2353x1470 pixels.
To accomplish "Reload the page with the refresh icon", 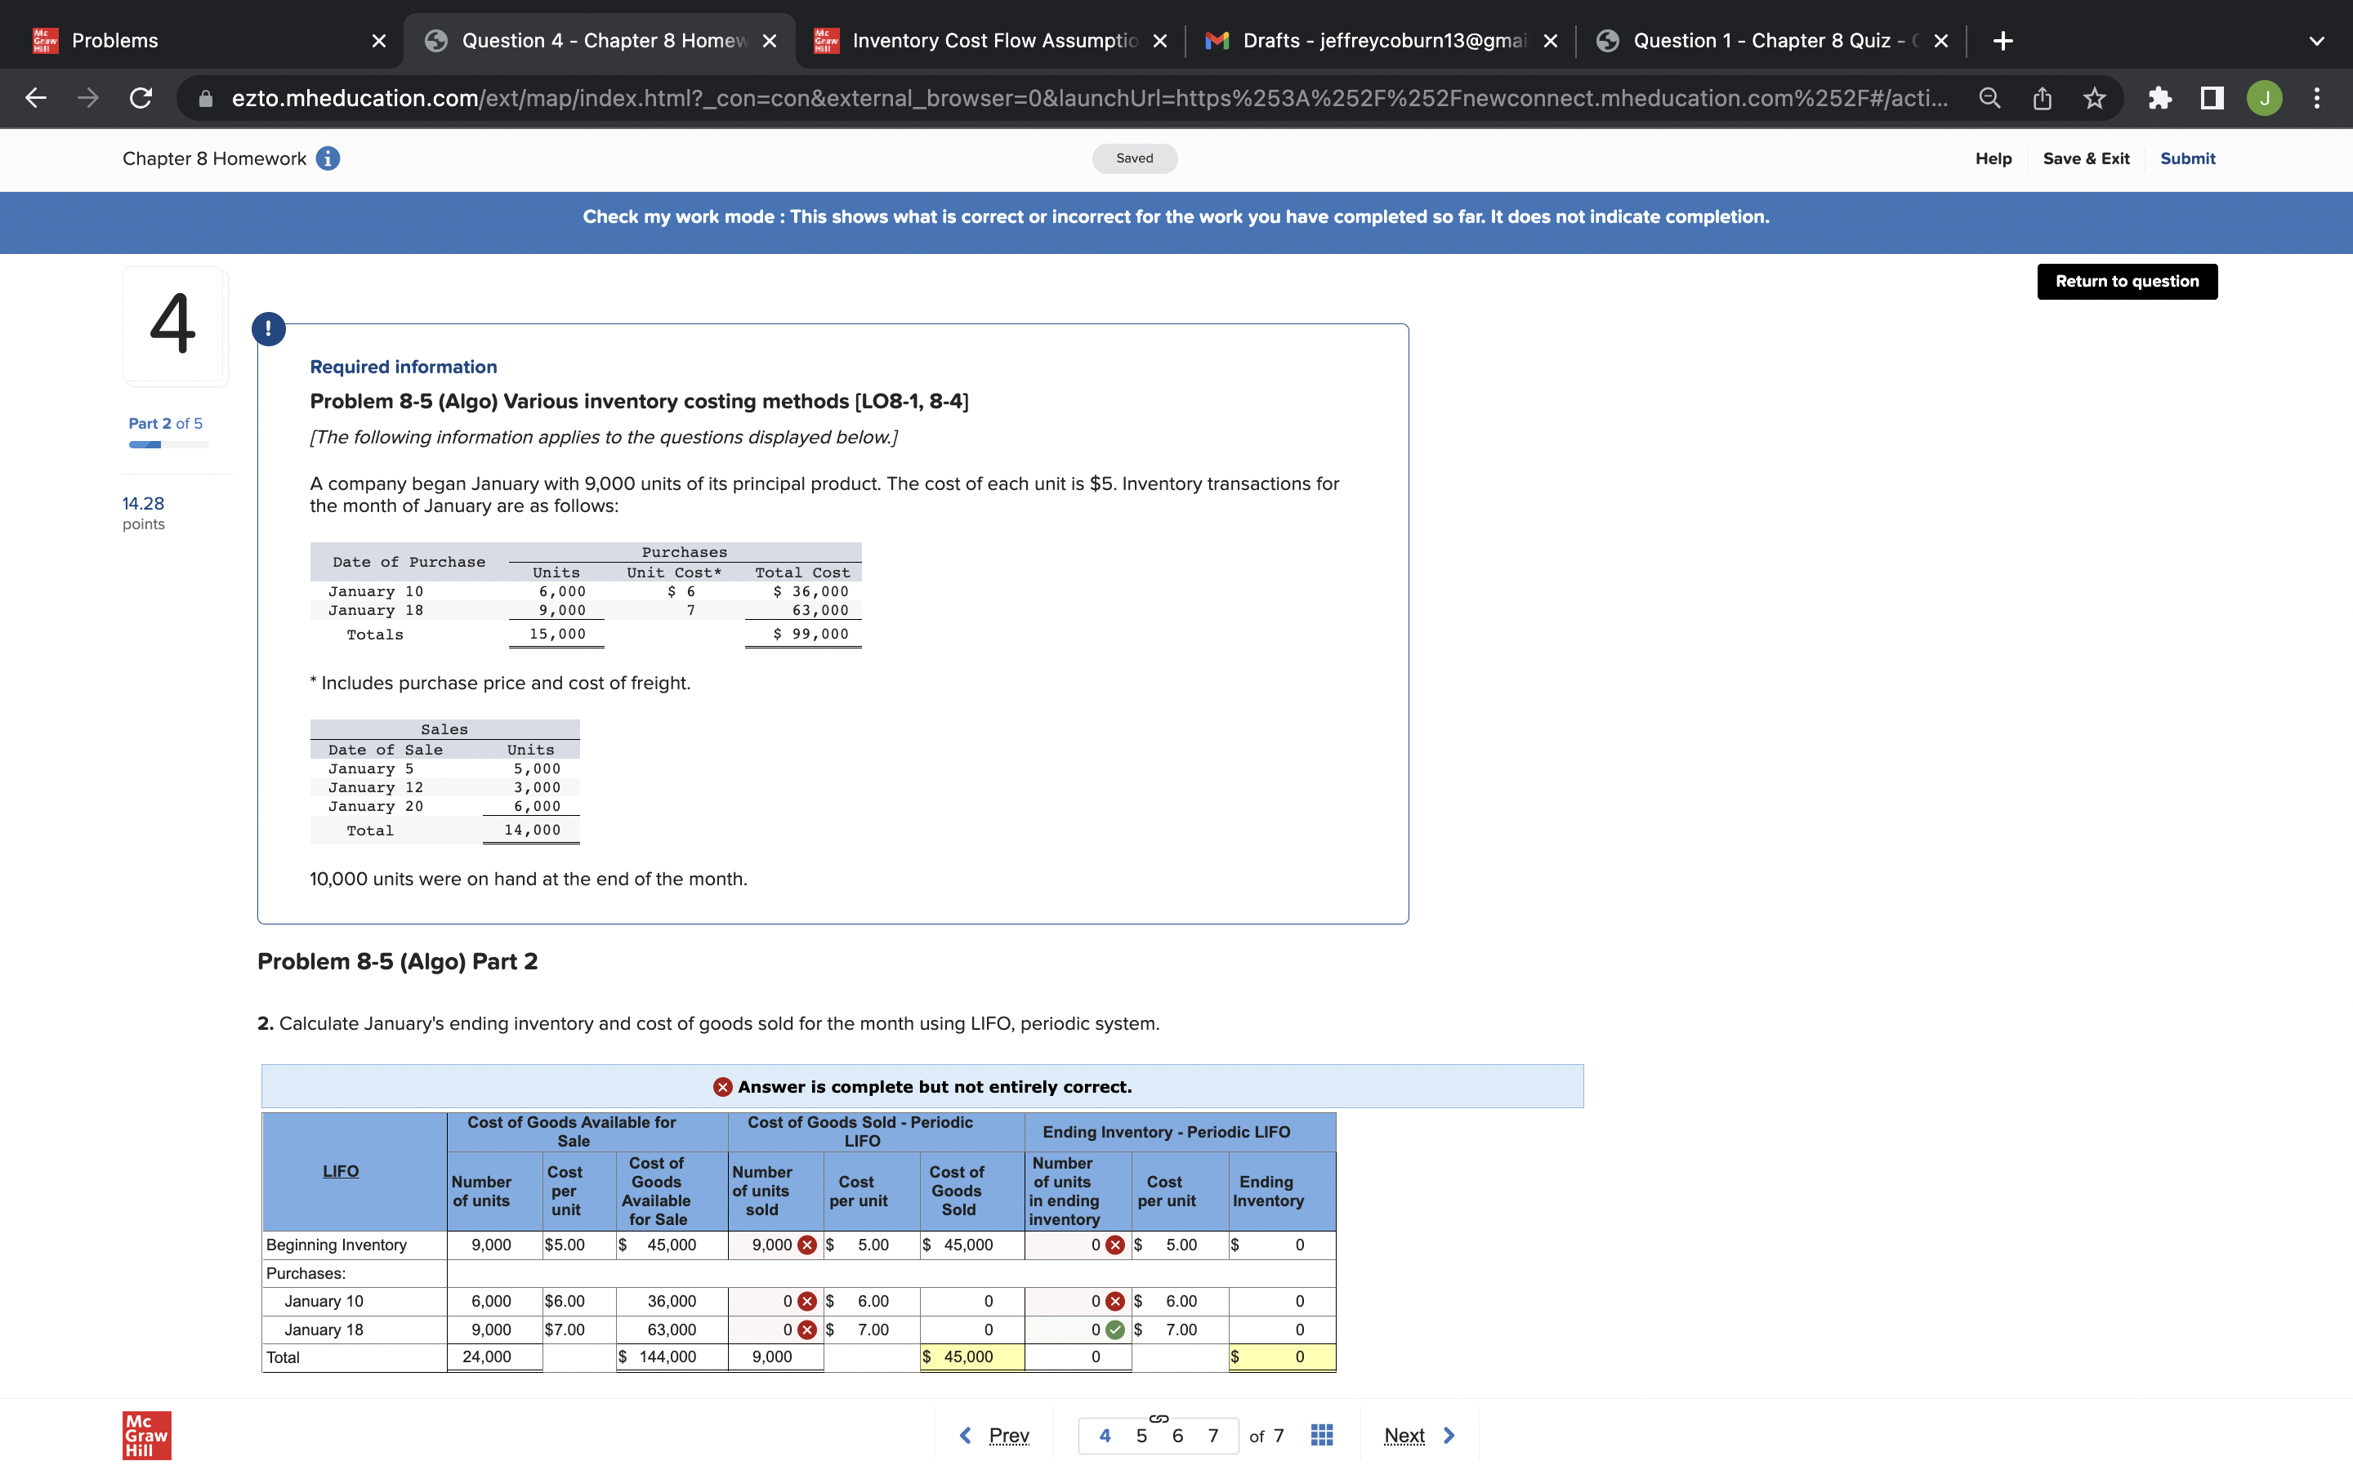I will [141, 98].
